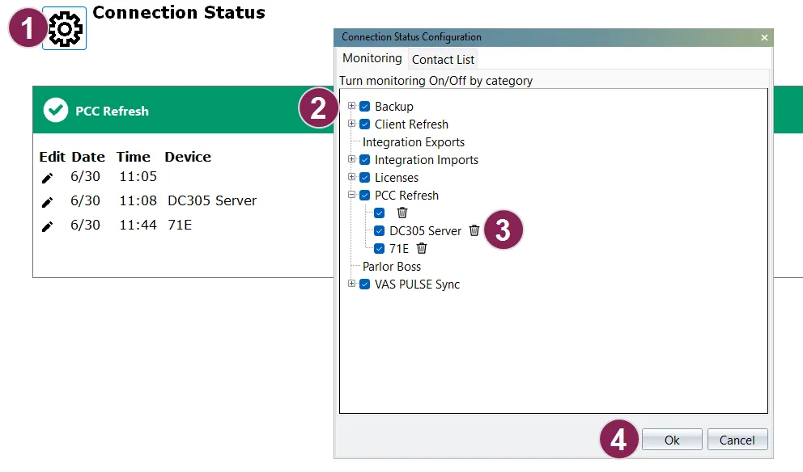Select the Parlor Boss tree item
803x472 pixels.
click(392, 267)
